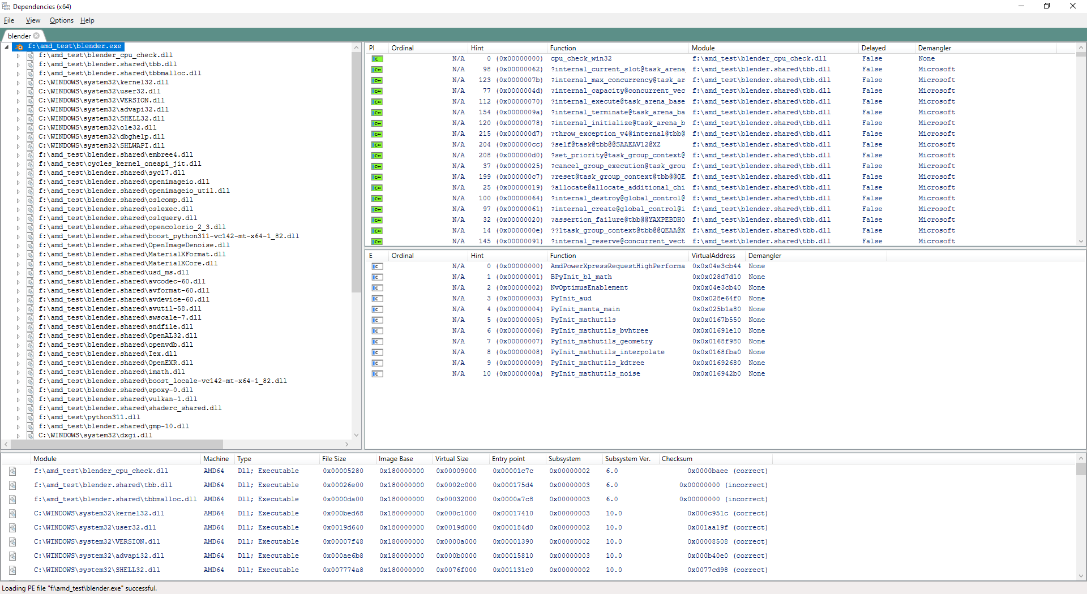Click the DLL icon beside python311.dll in tree
Viewport: 1087px width, 594px height.
[31, 417]
